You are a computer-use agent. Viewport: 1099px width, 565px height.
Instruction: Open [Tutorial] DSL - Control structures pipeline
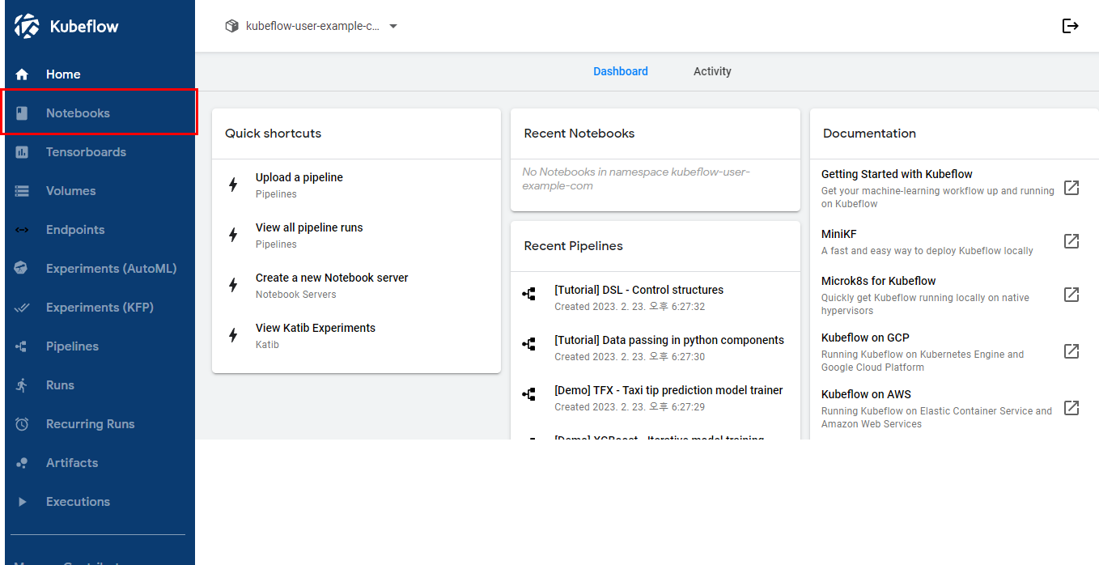tap(656, 297)
